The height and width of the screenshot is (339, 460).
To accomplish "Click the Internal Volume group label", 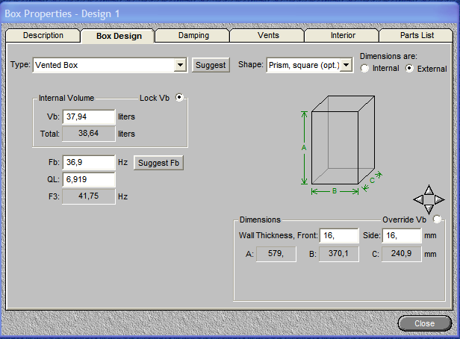I will 66,98.
